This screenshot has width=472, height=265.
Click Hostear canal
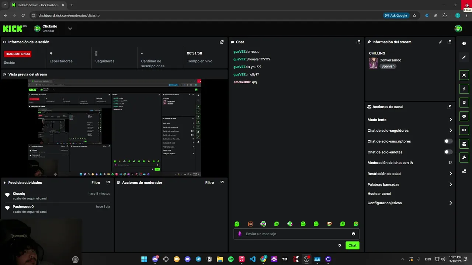click(379, 194)
